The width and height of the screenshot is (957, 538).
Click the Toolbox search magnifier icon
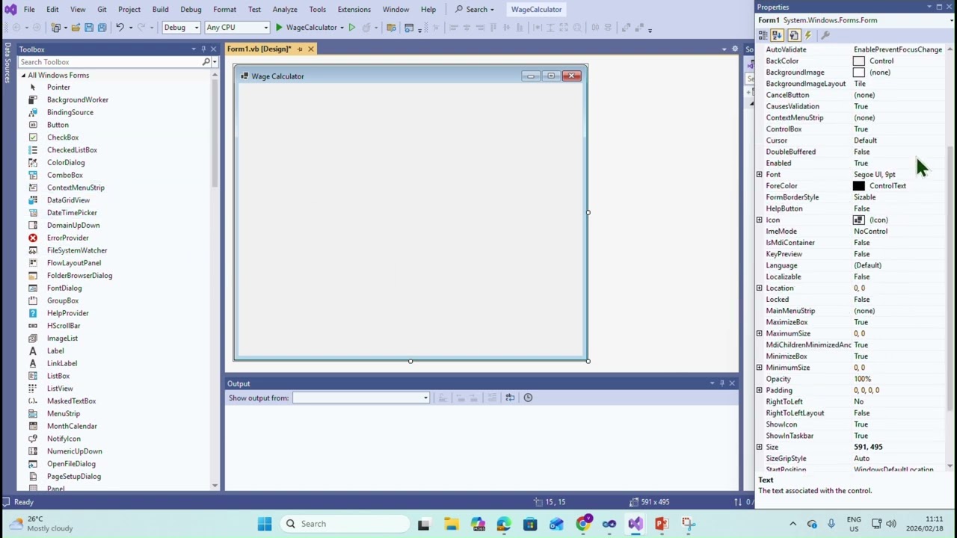point(206,62)
